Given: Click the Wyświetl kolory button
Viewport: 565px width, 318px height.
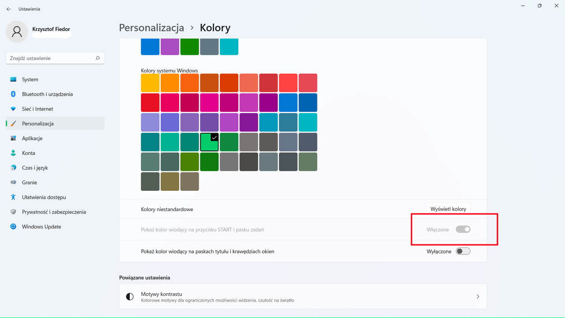Looking at the screenshot, I should (448, 208).
